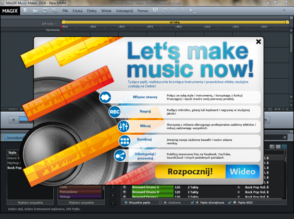Viewport: 294px width, 219px height.
Task: Click the Miksuj link
Action: [x=145, y=126]
